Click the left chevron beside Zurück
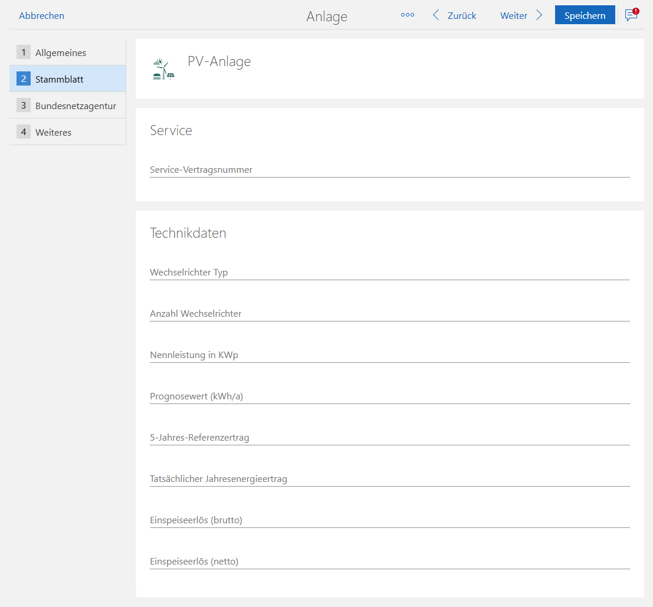This screenshot has height=607, width=653. [x=436, y=15]
